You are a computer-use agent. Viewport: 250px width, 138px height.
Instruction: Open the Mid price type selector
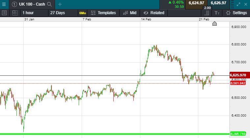pos(129,13)
